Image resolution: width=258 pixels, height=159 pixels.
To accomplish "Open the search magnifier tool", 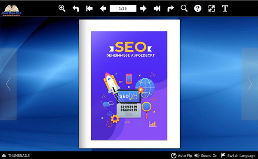I will [x=184, y=9].
